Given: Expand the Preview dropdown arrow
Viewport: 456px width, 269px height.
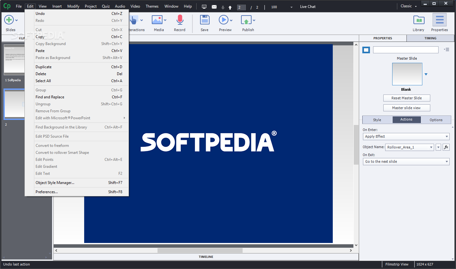Looking at the screenshot, I should click(x=231, y=20).
